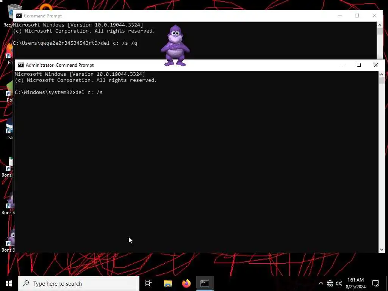Screen dimensions: 388x291
Task: Click the taskbar search box
Action: (79, 283)
